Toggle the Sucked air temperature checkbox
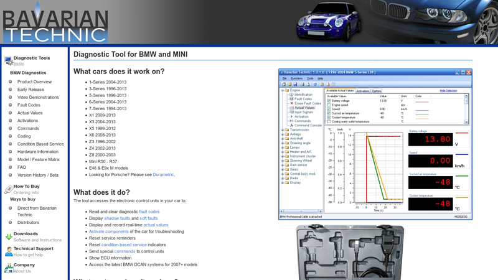The height and width of the screenshot is (280, 498). point(329,113)
